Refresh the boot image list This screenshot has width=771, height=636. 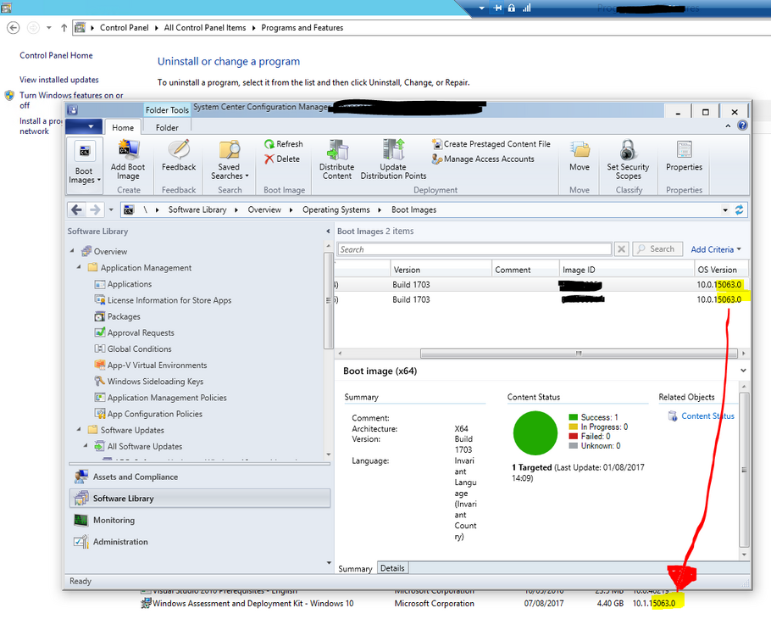pos(284,144)
